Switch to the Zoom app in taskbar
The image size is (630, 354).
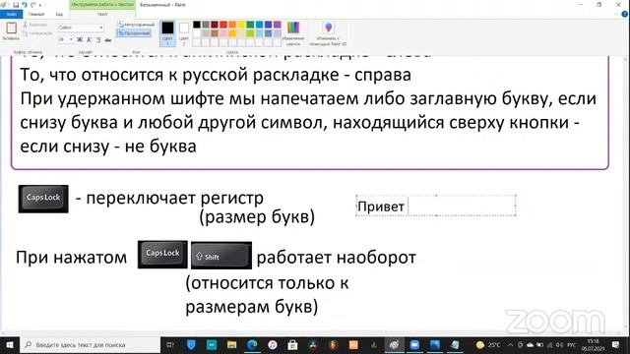[x=414, y=345]
